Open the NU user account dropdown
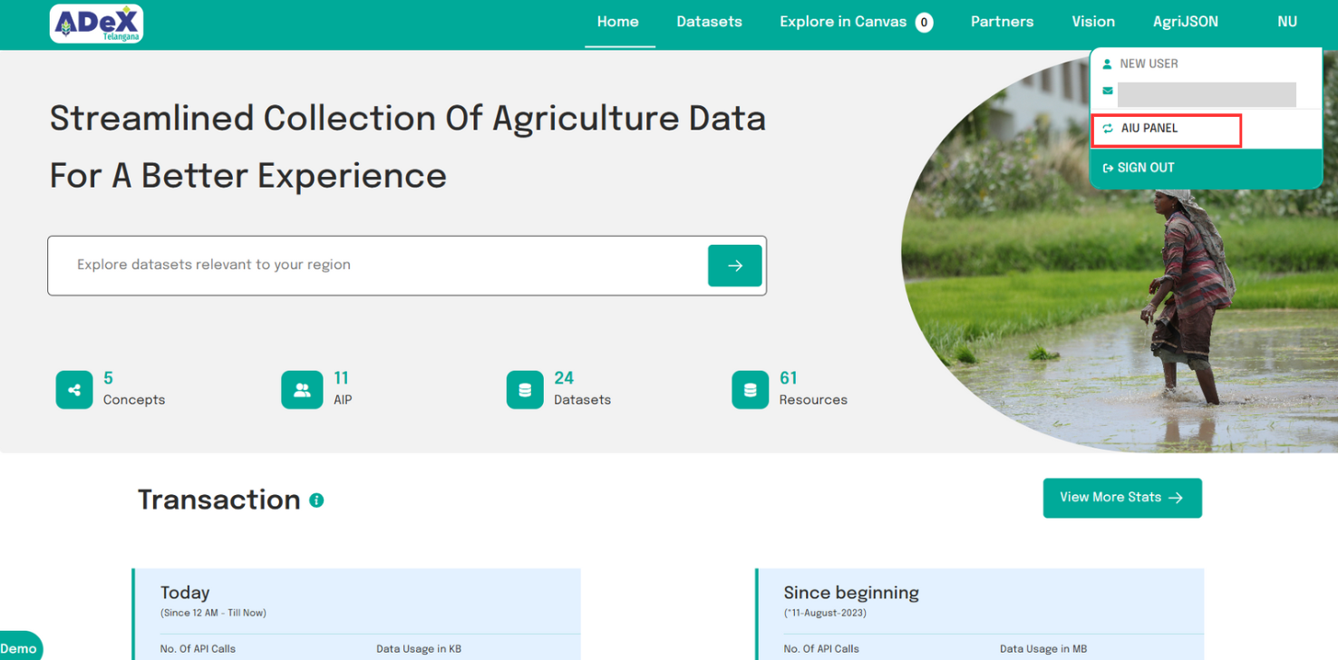1338x660 pixels. (1287, 22)
